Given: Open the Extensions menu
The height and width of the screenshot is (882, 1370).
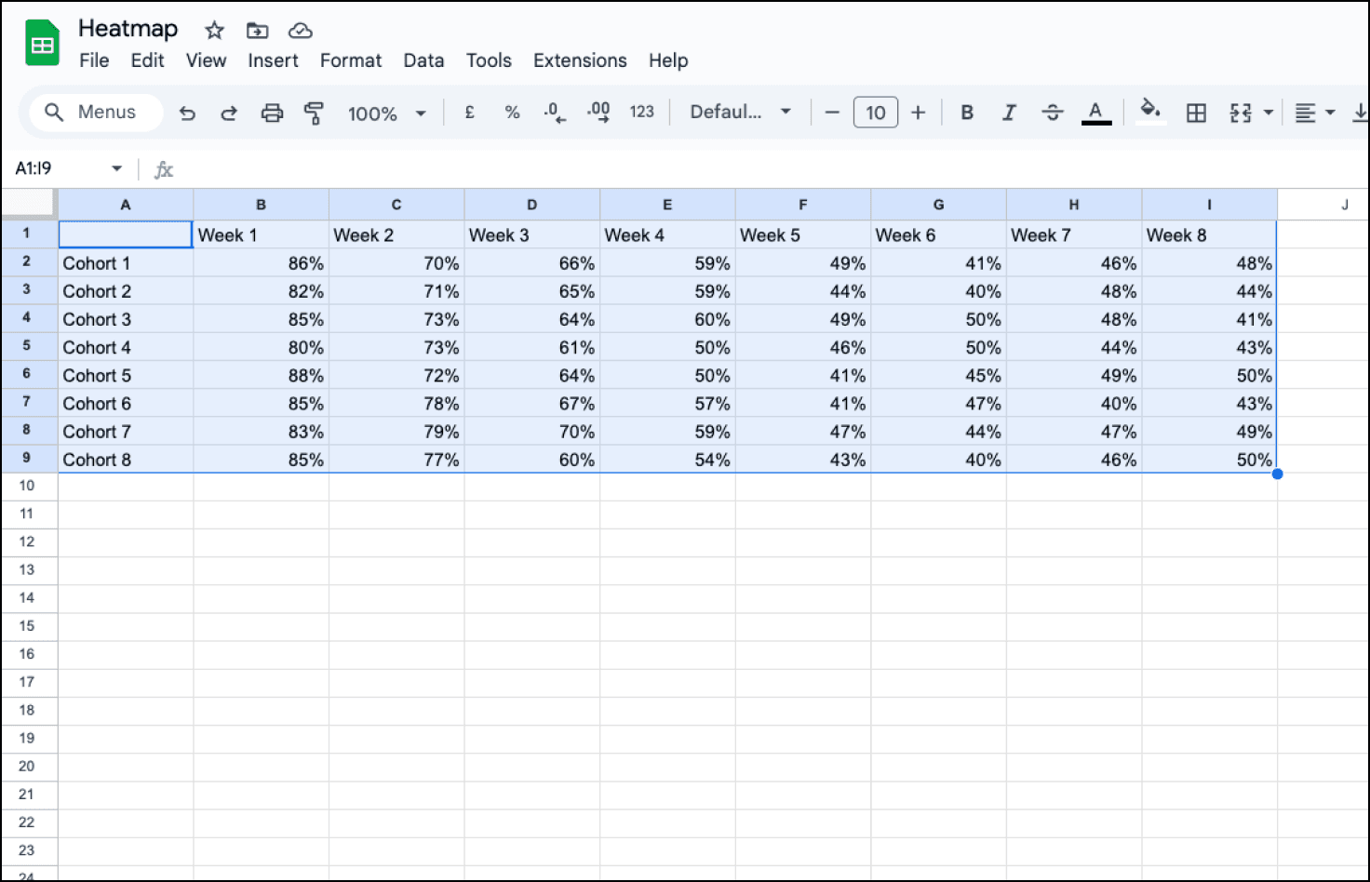Looking at the screenshot, I should coord(579,60).
